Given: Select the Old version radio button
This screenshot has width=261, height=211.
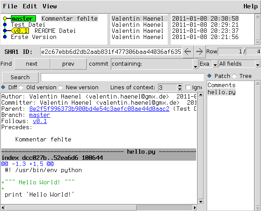Looking at the screenshot, I should (x=21, y=87).
